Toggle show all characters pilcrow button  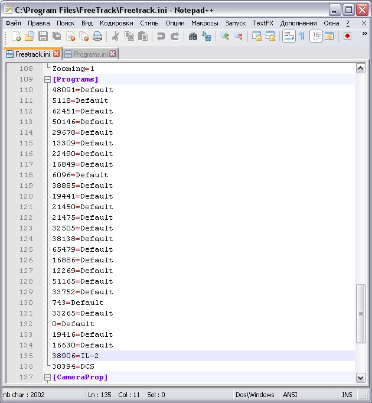[x=302, y=36]
